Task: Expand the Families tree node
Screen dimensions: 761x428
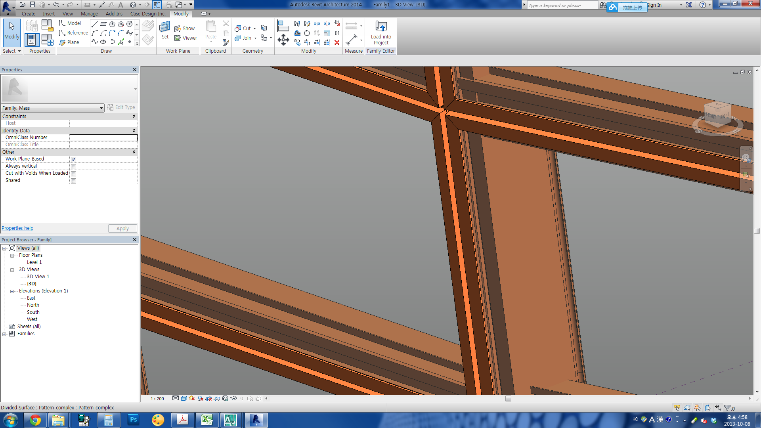Action: point(4,334)
